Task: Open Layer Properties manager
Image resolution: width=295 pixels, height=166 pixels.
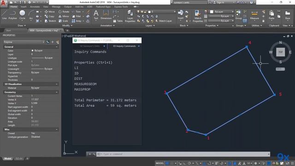Action: click(130, 16)
